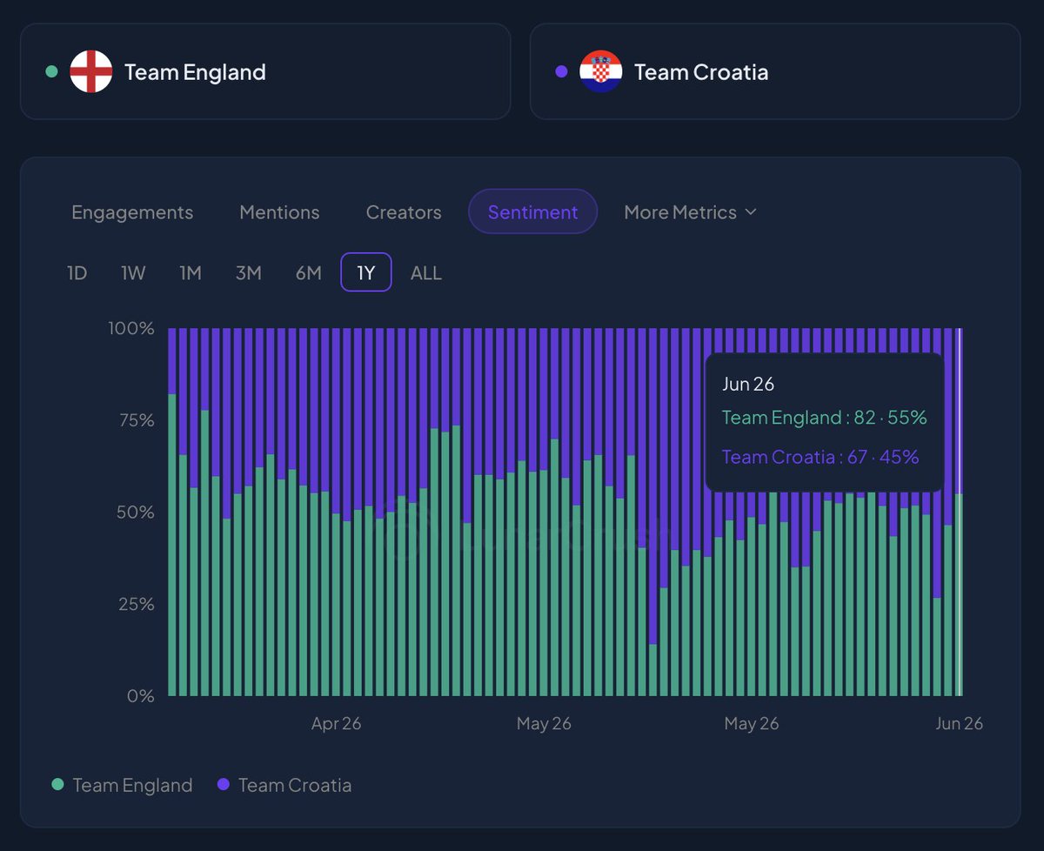Click the Croatia flag icon

(601, 71)
